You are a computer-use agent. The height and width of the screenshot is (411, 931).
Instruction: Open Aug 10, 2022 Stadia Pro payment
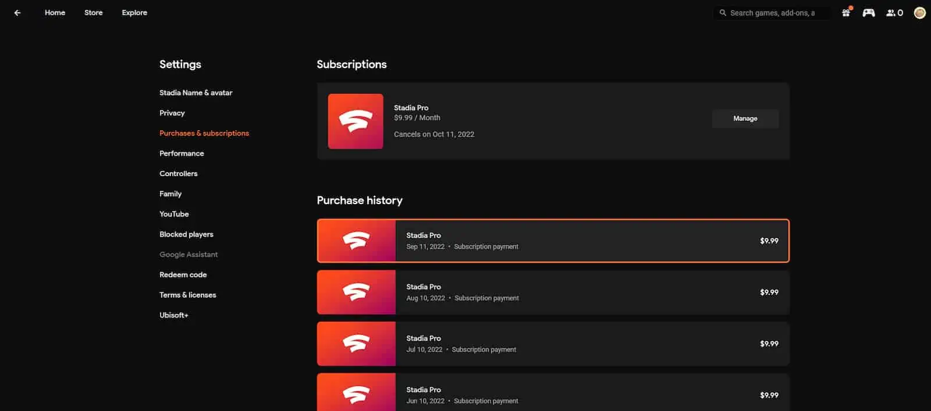[x=553, y=292]
